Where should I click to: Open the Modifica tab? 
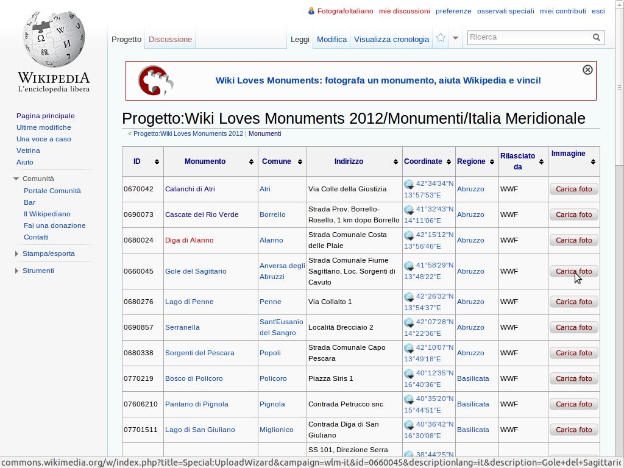click(332, 40)
